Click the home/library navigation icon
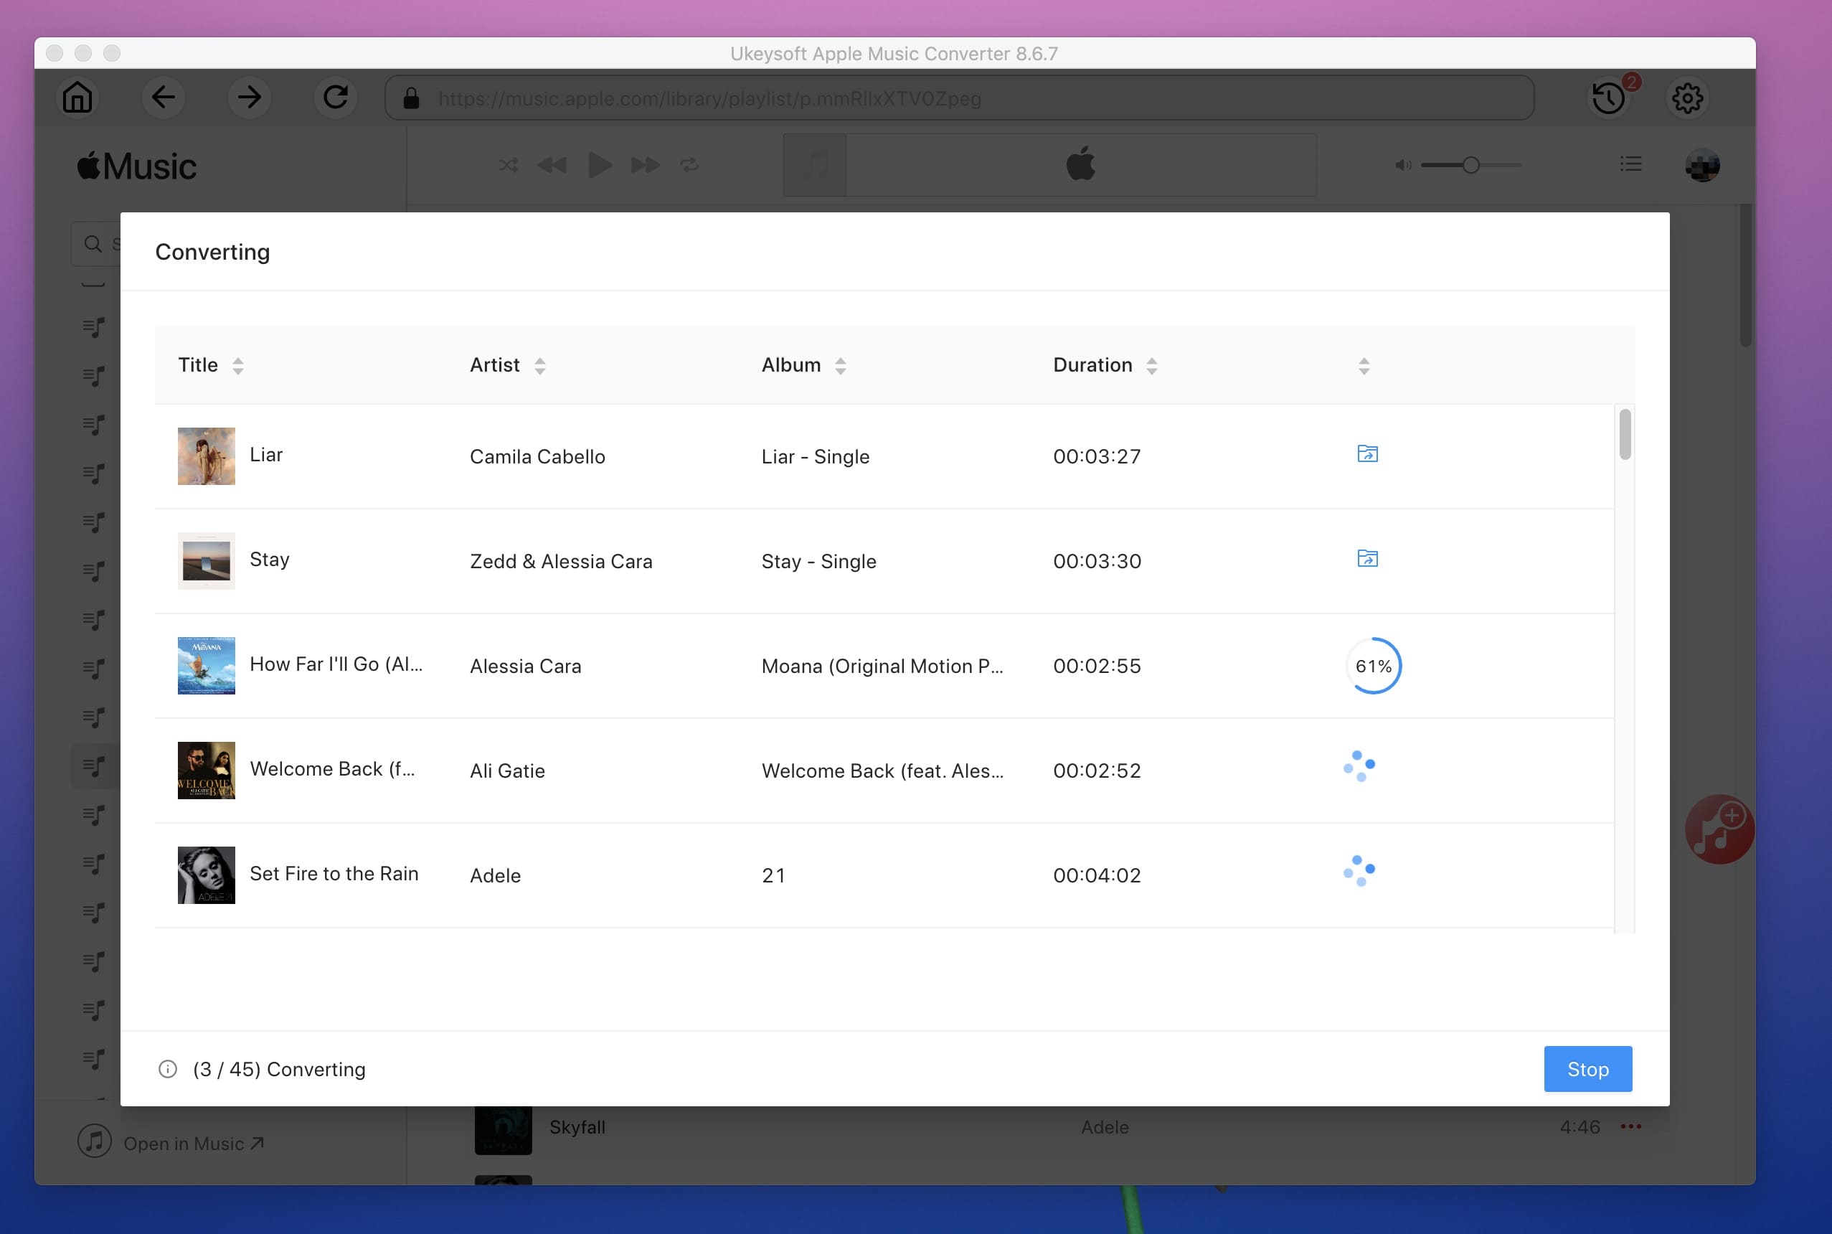This screenshot has width=1832, height=1234. [77, 98]
